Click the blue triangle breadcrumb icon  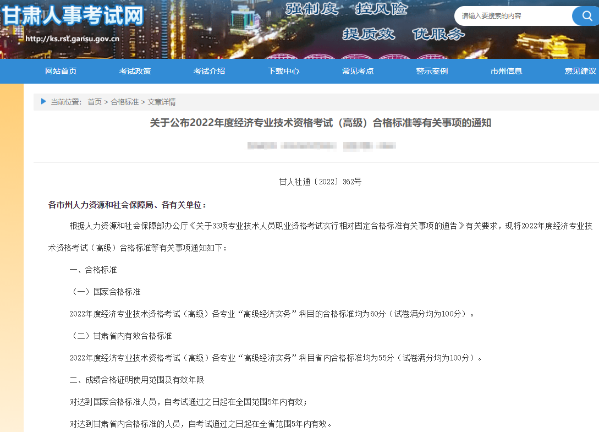[x=43, y=101]
